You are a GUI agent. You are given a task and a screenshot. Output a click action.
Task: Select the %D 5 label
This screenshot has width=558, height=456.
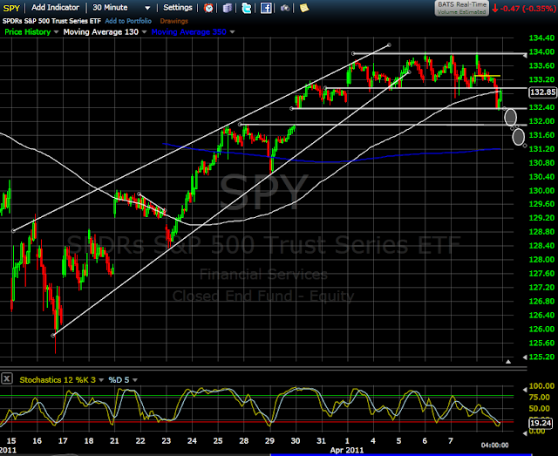tap(119, 380)
